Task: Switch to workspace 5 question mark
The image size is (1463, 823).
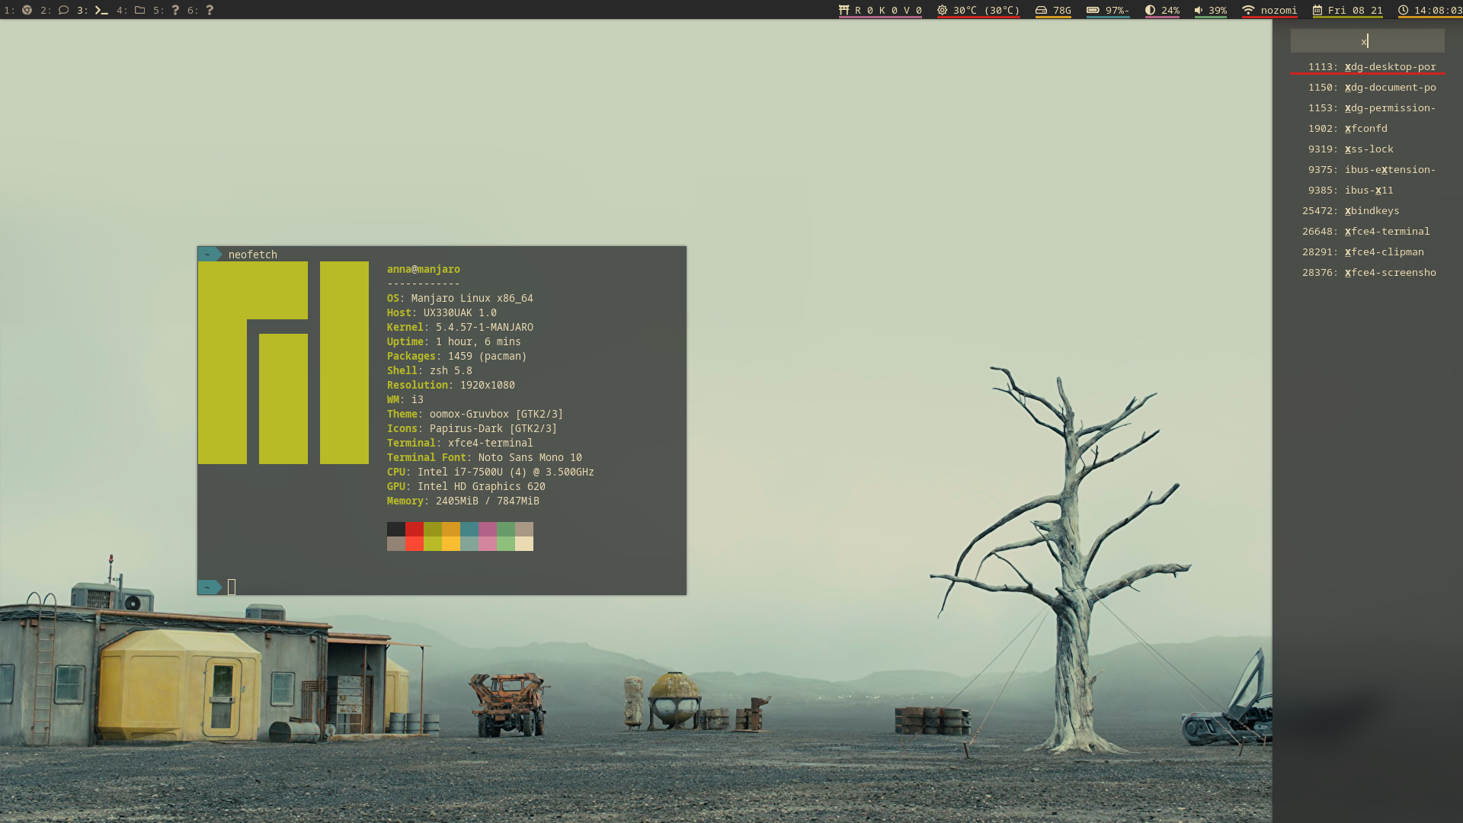Action: [175, 10]
